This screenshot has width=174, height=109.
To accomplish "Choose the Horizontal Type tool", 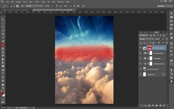I will click(3, 74).
